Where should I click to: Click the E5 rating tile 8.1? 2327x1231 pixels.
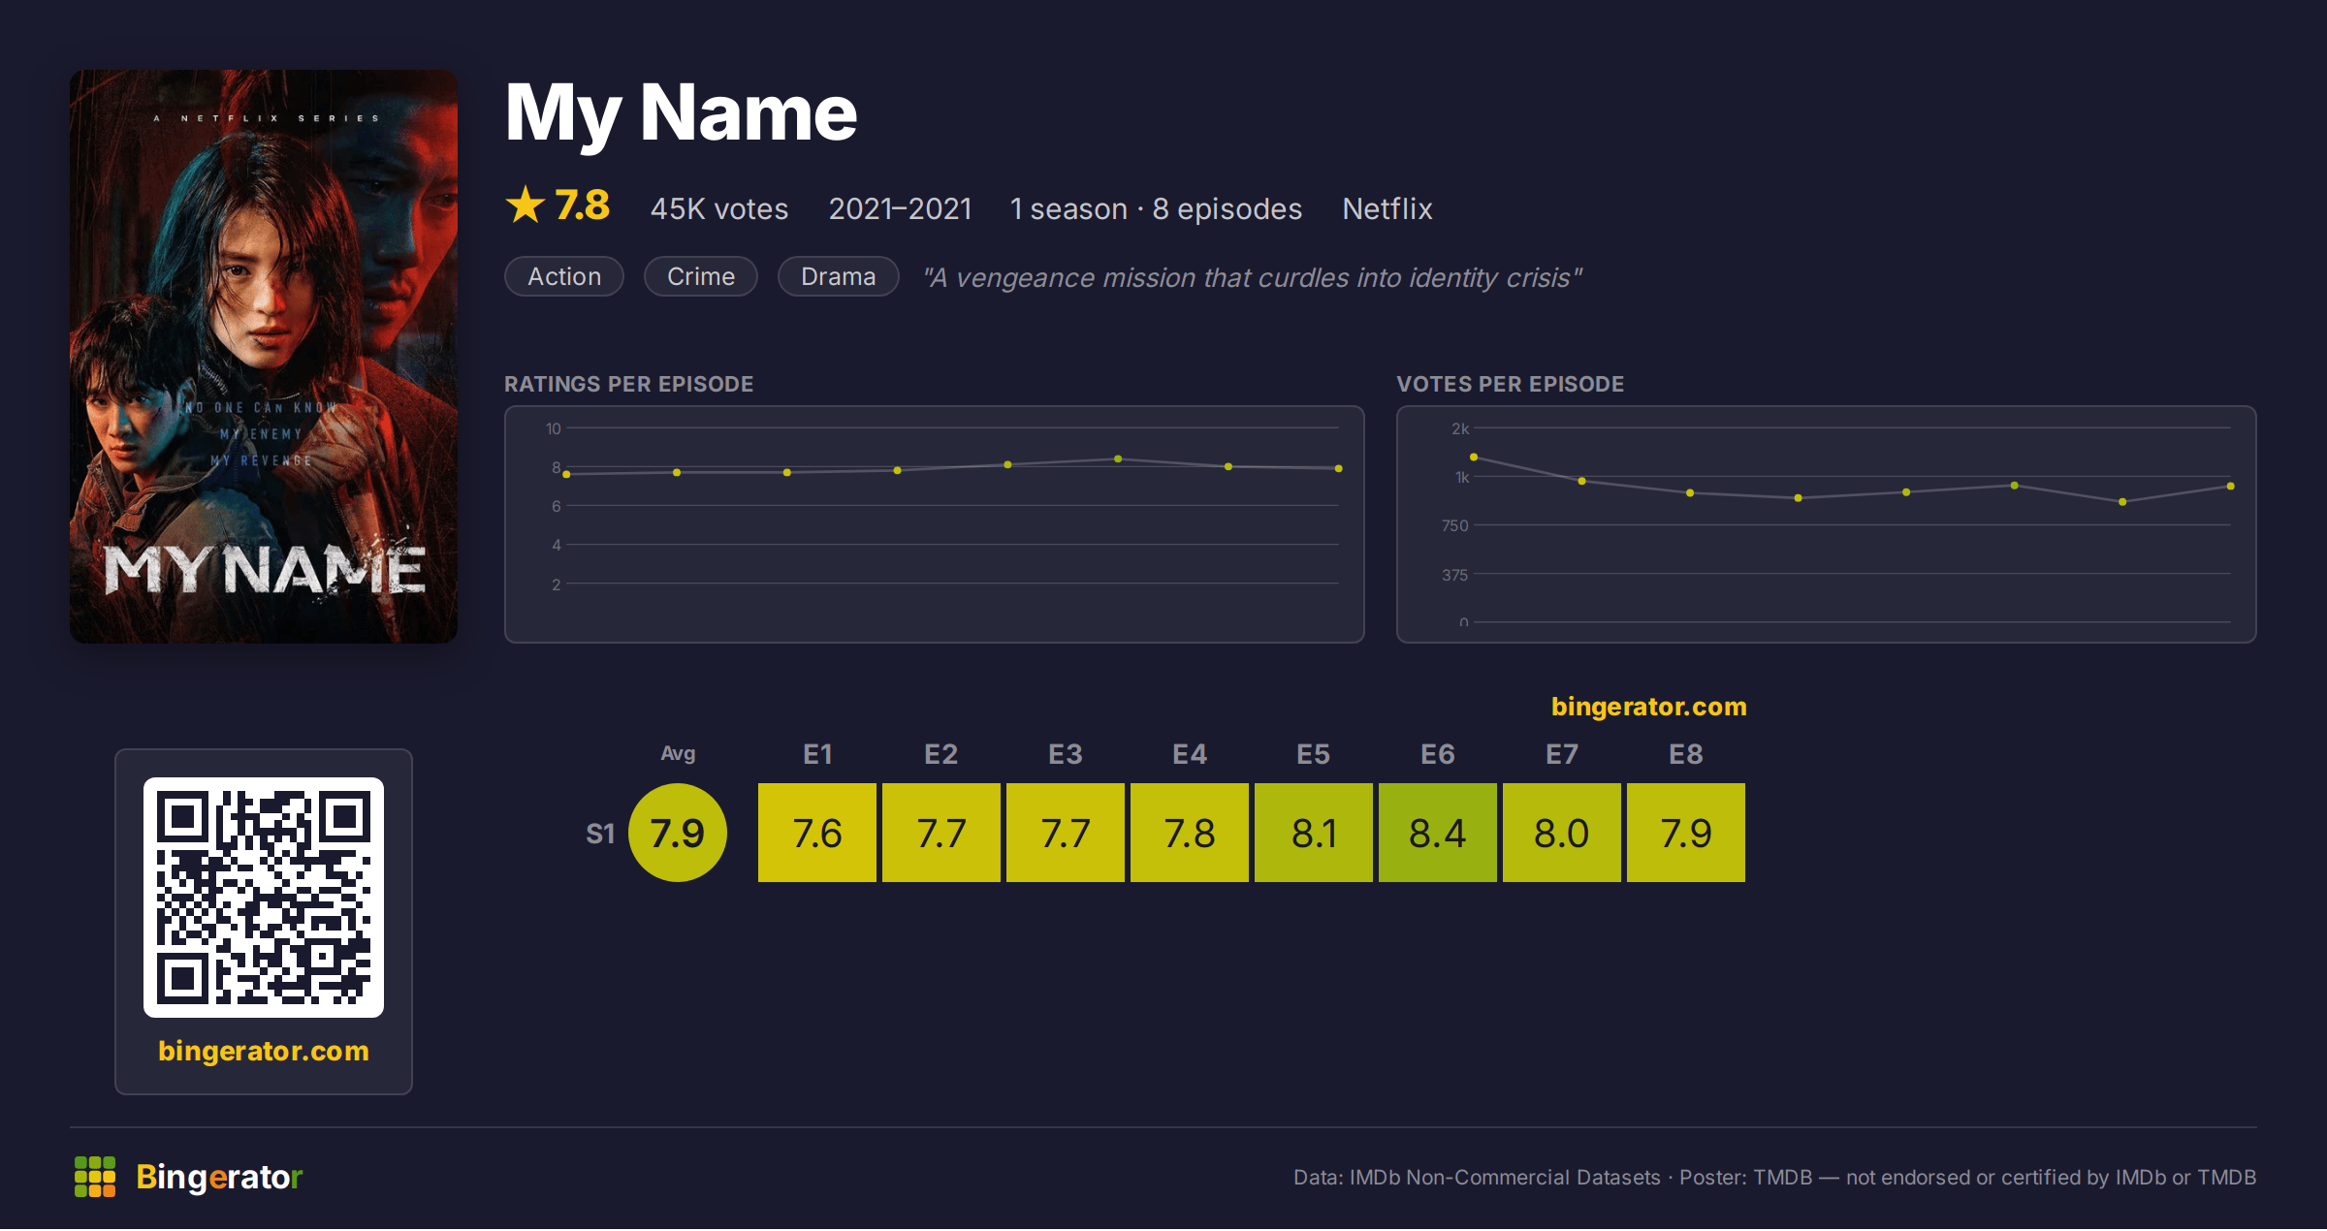(x=1314, y=833)
